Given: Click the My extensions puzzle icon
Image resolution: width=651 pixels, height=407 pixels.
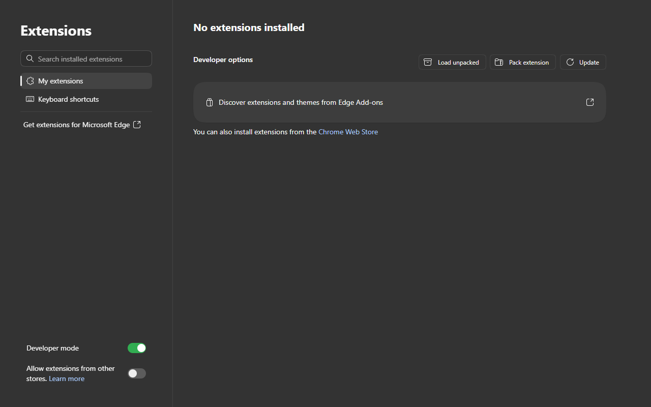Looking at the screenshot, I should click(30, 81).
